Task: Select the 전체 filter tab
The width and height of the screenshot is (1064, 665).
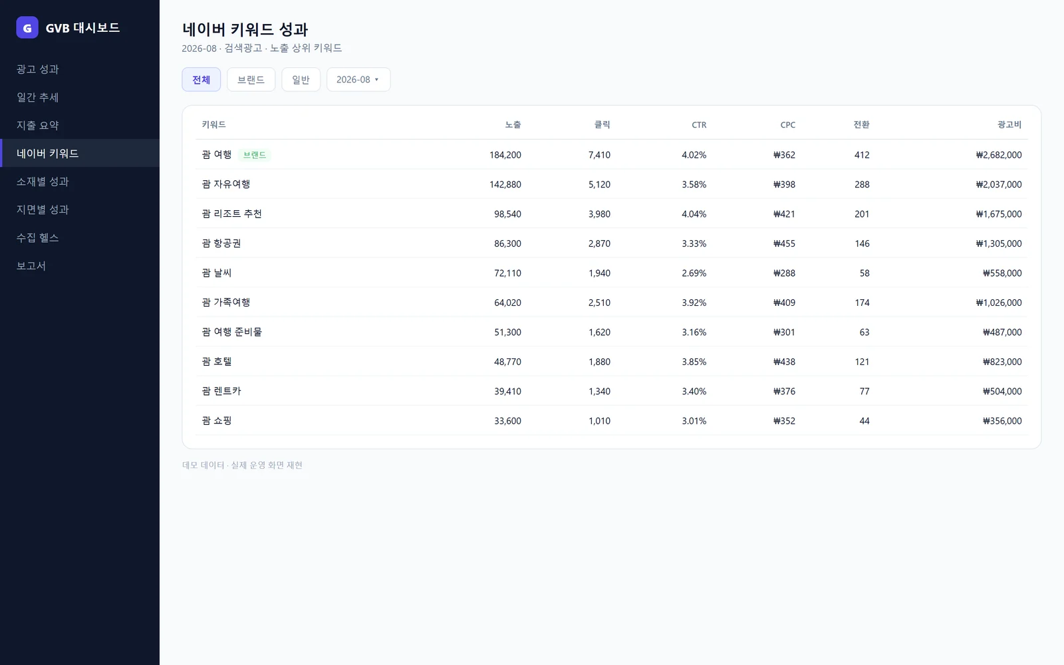Action: click(x=201, y=80)
